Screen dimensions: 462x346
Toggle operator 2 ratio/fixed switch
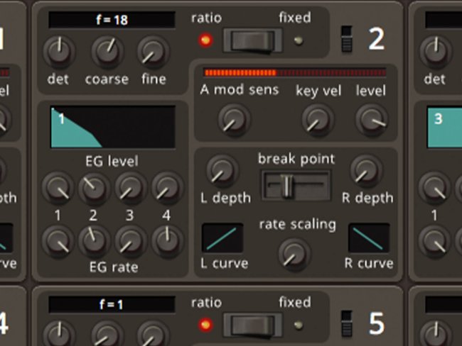(252, 40)
